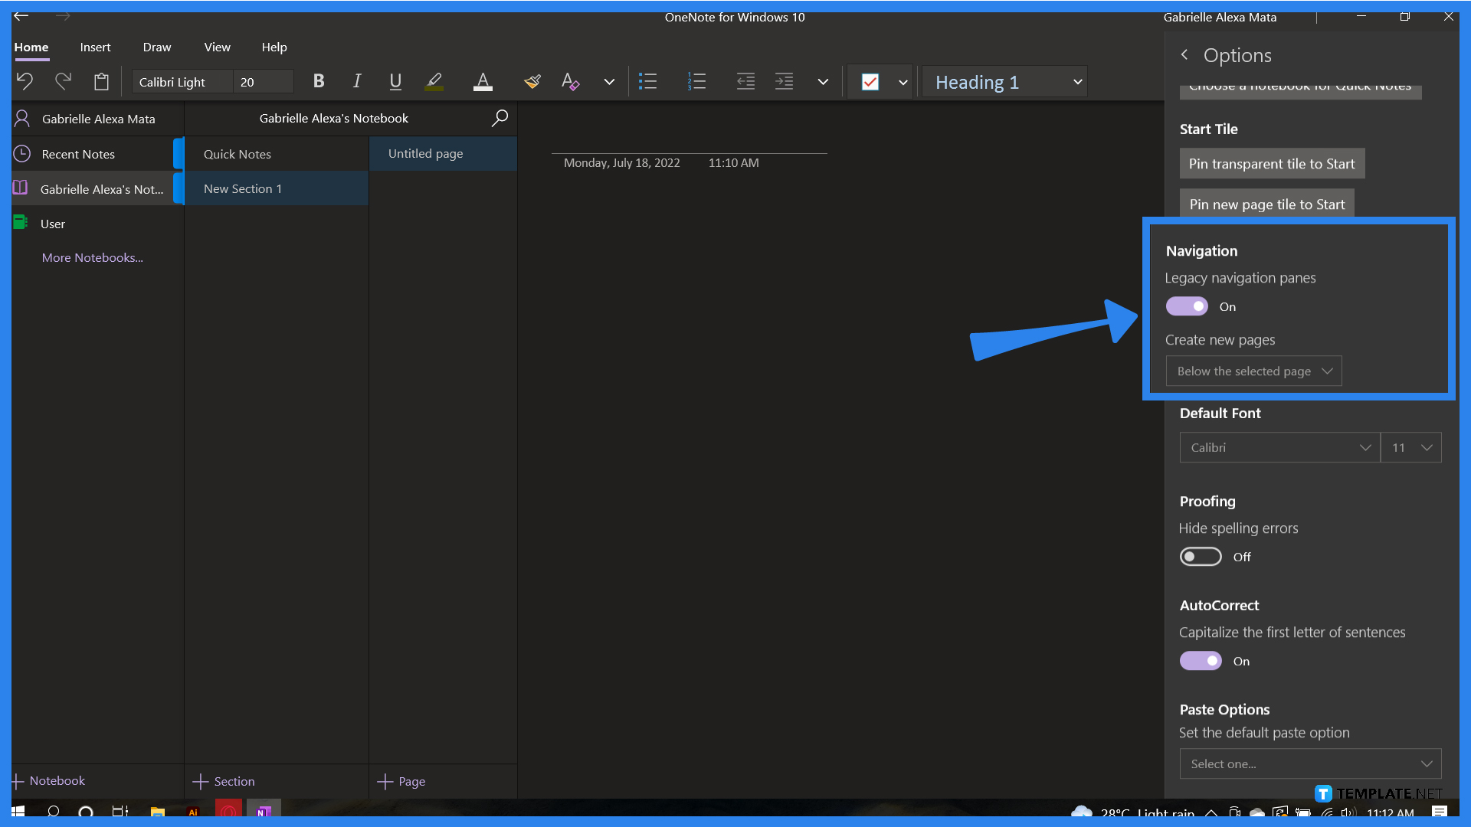Switch to the Draw tab

point(156,47)
